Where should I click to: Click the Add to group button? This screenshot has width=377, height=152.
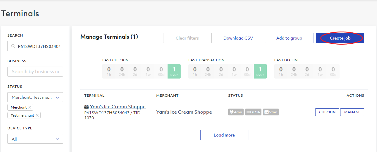pyautogui.click(x=289, y=38)
